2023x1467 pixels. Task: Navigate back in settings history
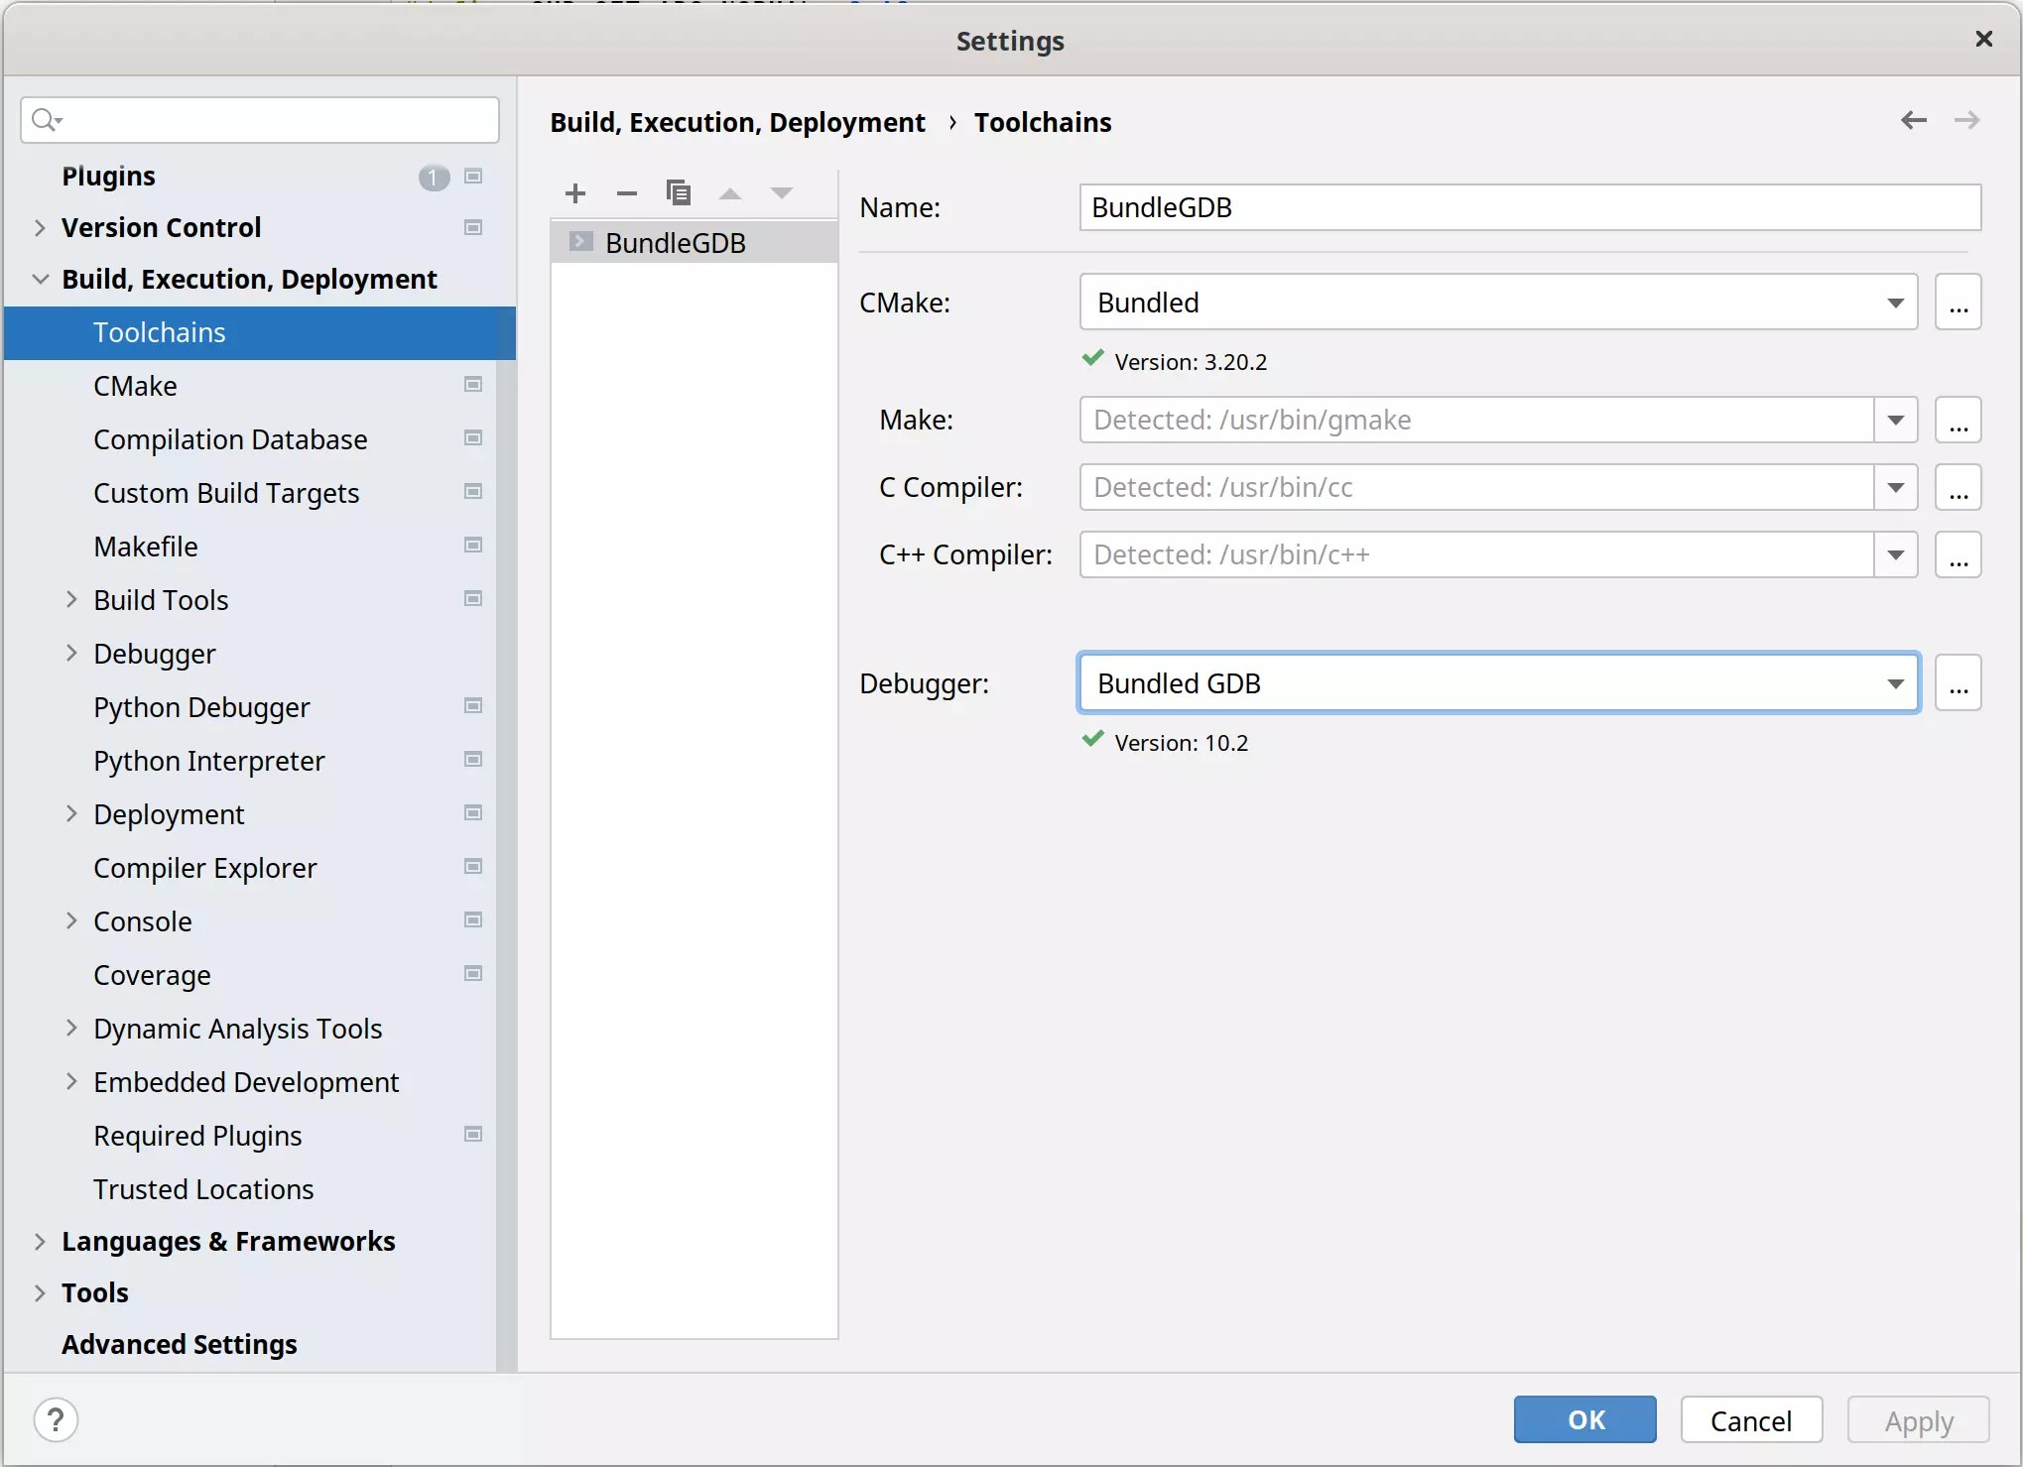[x=1913, y=119]
